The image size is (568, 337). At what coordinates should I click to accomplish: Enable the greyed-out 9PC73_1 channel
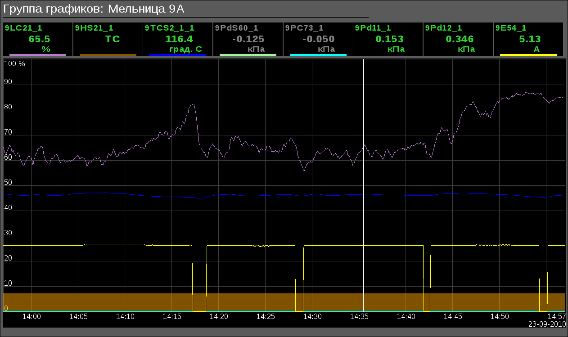click(304, 28)
